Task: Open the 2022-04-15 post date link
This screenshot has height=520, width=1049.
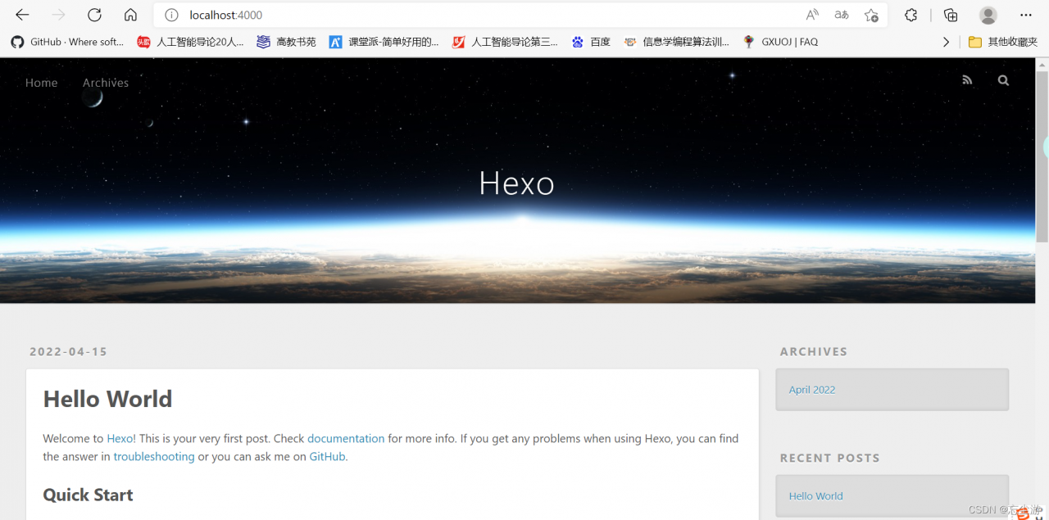Action: coord(68,351)
